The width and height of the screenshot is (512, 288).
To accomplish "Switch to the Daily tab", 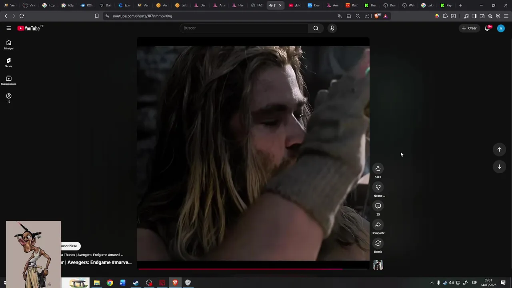I will coord(106,5).
